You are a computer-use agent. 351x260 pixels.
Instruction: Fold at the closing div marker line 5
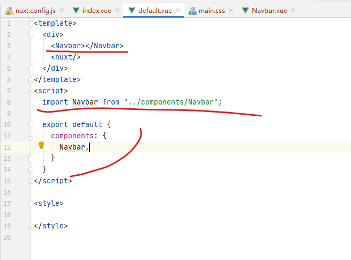[31, 69]
